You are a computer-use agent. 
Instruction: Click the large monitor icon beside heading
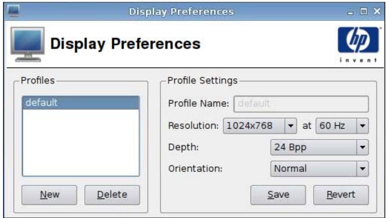27,44
